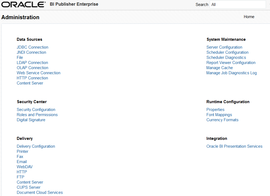This screenshot has width=270, height=196.
Task: Open Document Cloud Services link
Action: point(40,192)
